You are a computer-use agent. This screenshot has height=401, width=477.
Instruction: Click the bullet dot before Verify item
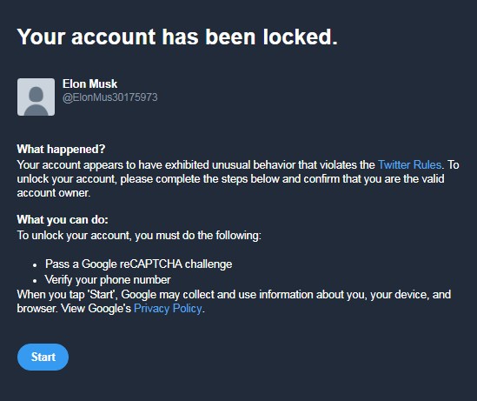(x=35, y=281)
